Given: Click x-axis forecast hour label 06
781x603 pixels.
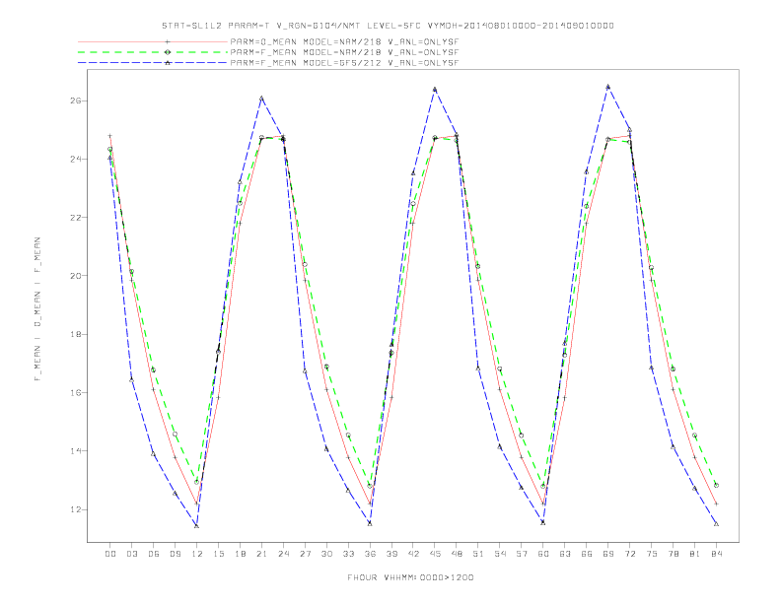Looking at the screenshot, I should (x=154, y=554).
